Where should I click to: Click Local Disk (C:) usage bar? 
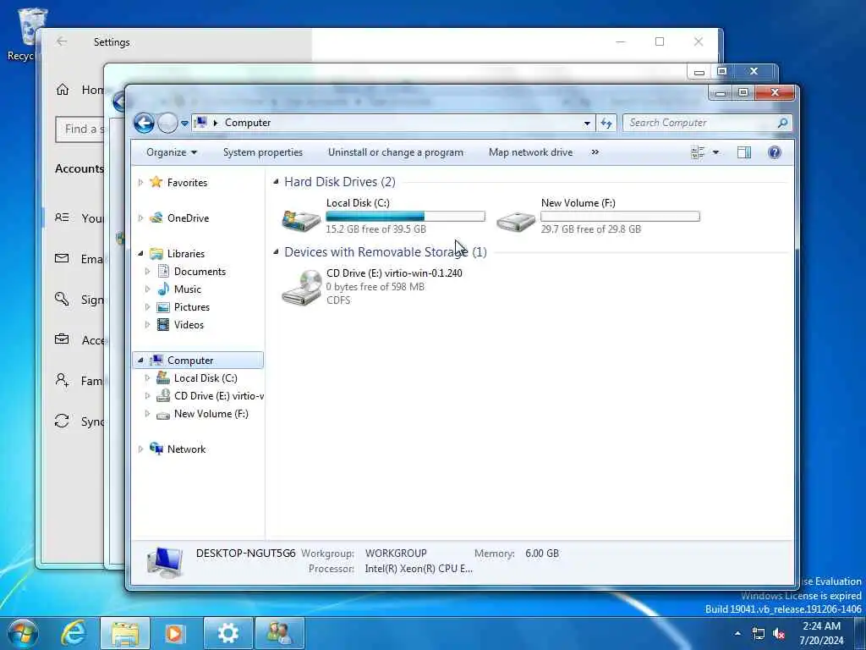click(405, 216)
